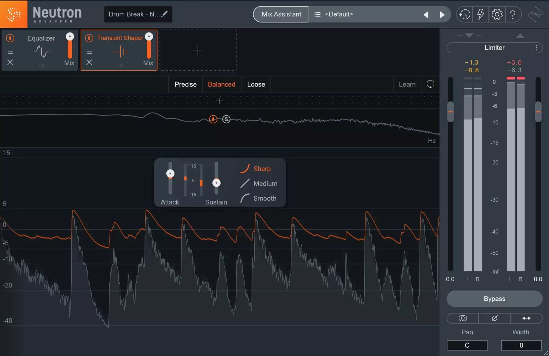
Task: Toggle the swap channels arrows icon
Action: point(526,318)
